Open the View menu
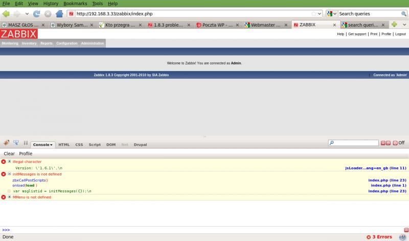This screenshot has width=409, height=241. pos(33,4)
